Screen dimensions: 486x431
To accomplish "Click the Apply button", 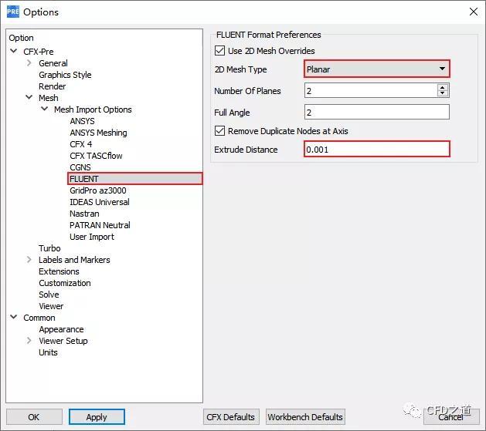I will coord(97,417).
